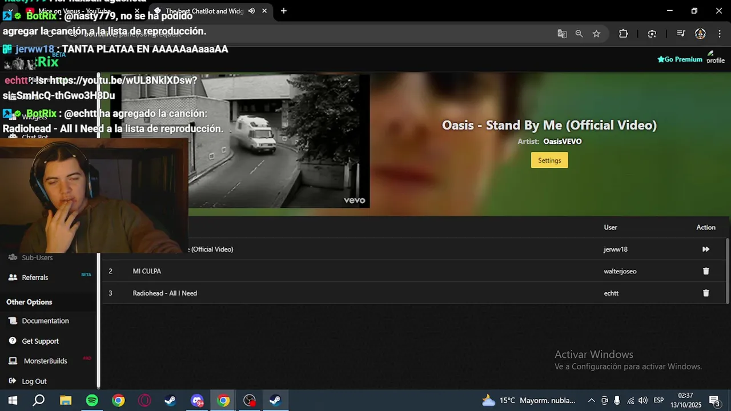The width and height of the screenshot is (731, 411).
Task: Log Out from the sidebar
Action: point(34,381)
